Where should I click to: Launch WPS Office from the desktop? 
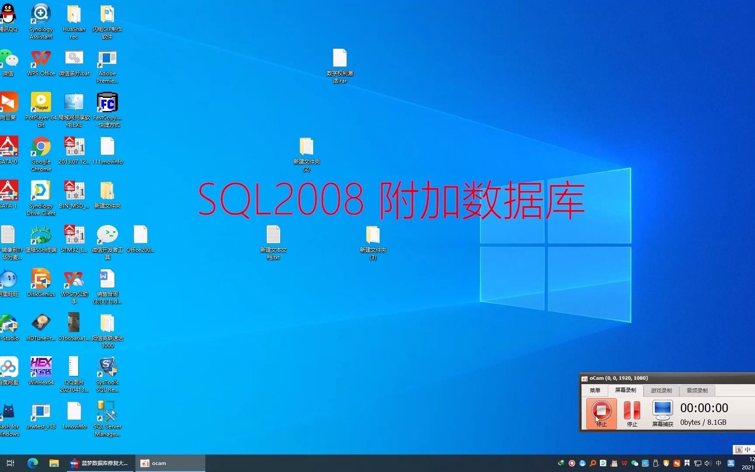(41, 62)
